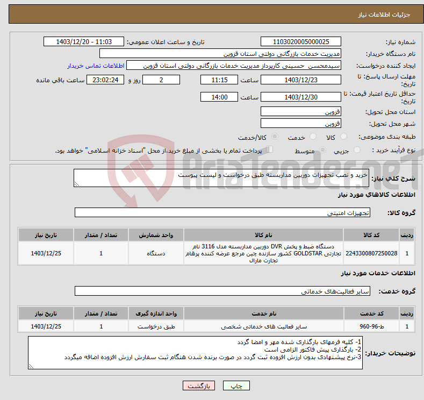
Task: Click the delivery province field قزوین
Action: (x=301, y=111)
